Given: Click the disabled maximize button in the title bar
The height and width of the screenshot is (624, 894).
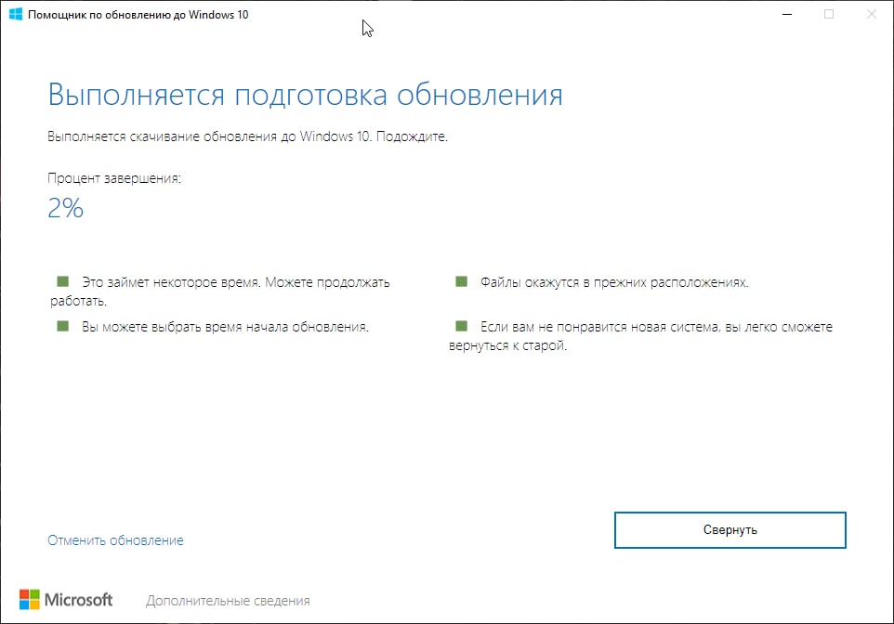Looking at the screenshot, I should pyautogui.click(x=829, y=14).
